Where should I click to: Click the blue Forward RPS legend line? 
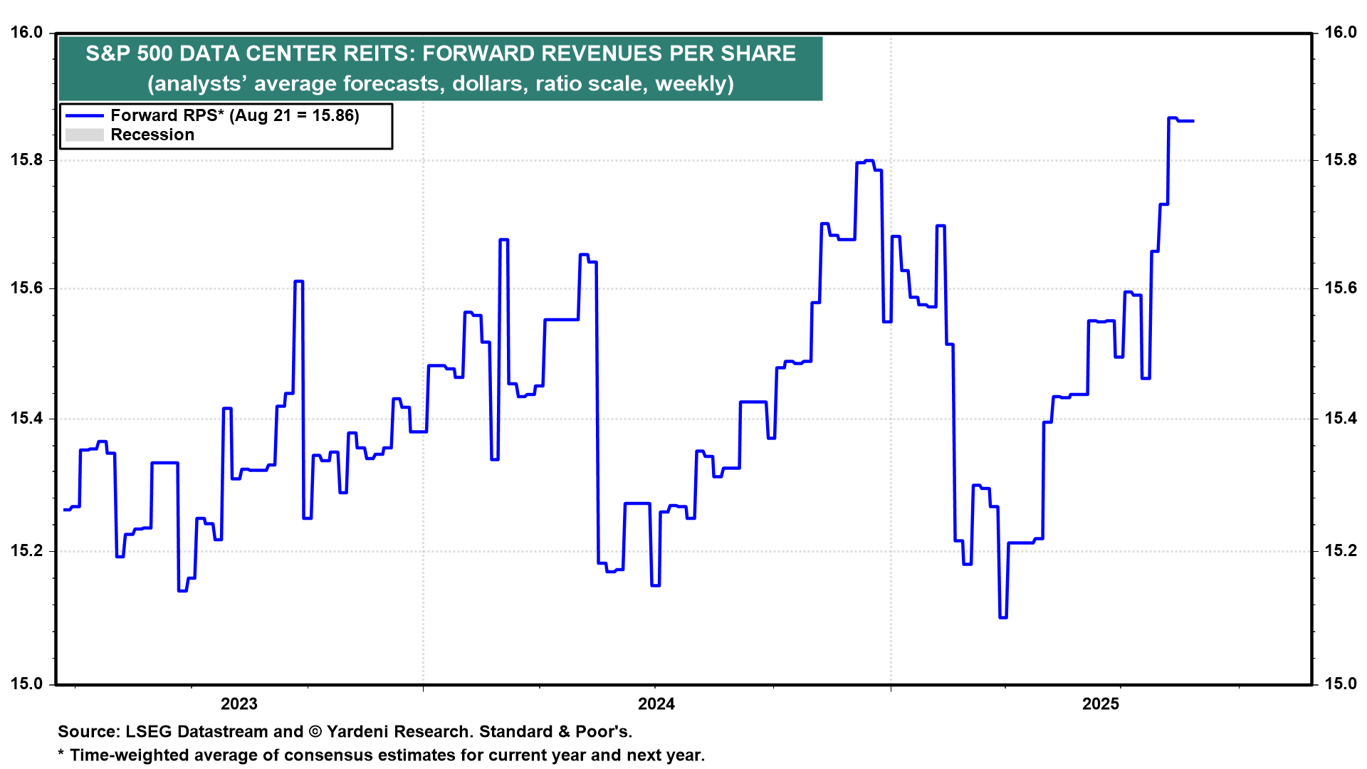[x=84, y=116]
